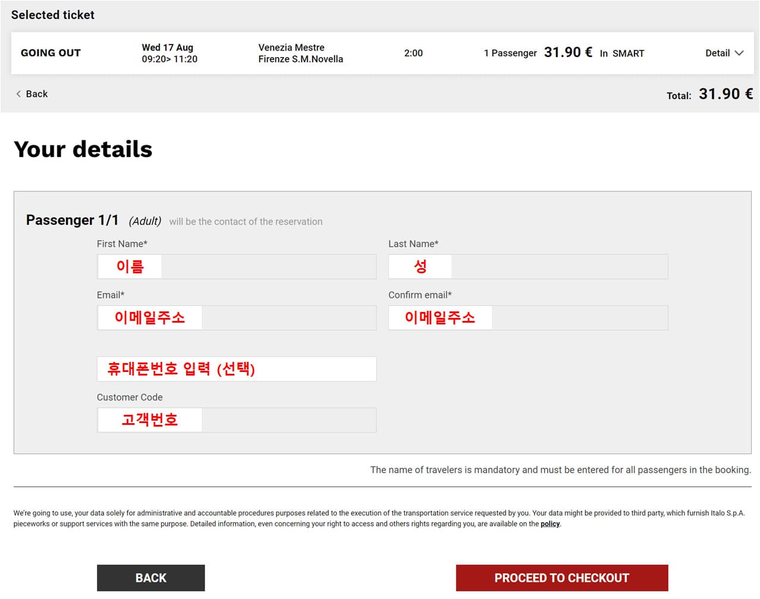Click the dark BACK button
Image resolution: width=760 pixels, height=599 pixels.
coord(151,578)
